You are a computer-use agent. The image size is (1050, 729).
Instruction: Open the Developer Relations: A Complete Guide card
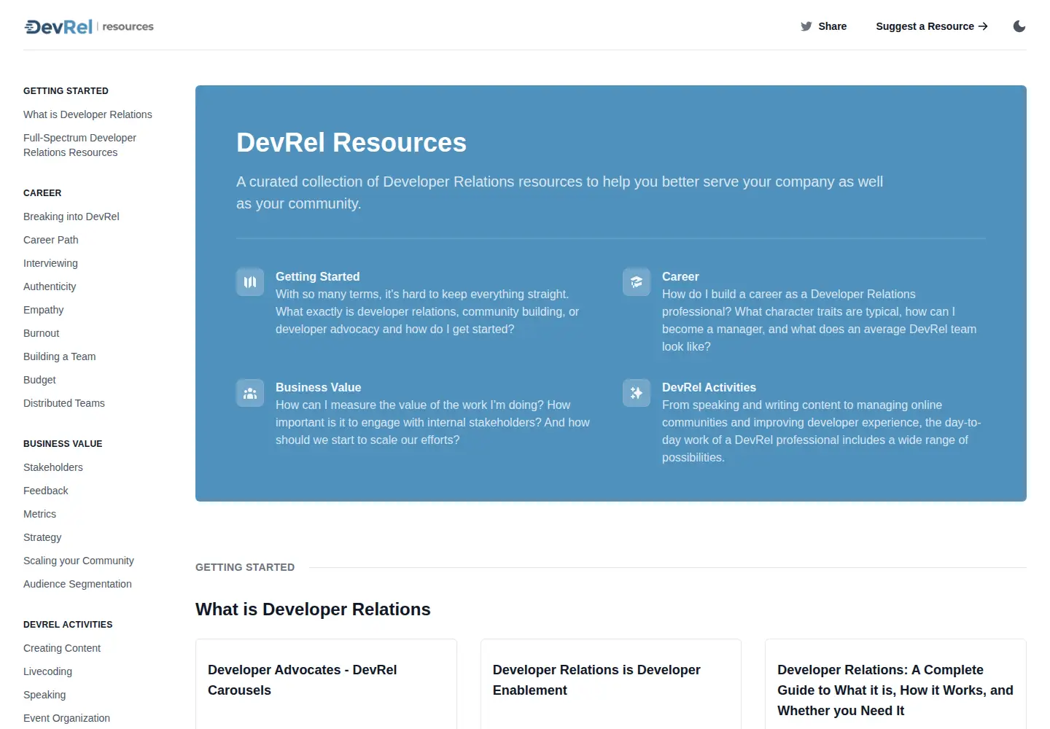[895, 684]
